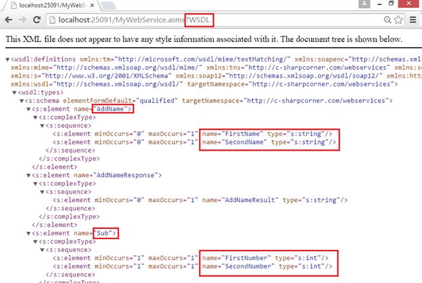Open the Chrome hamburger menu
The height and width of the screenshot is (283, 422).
[413, 20]
